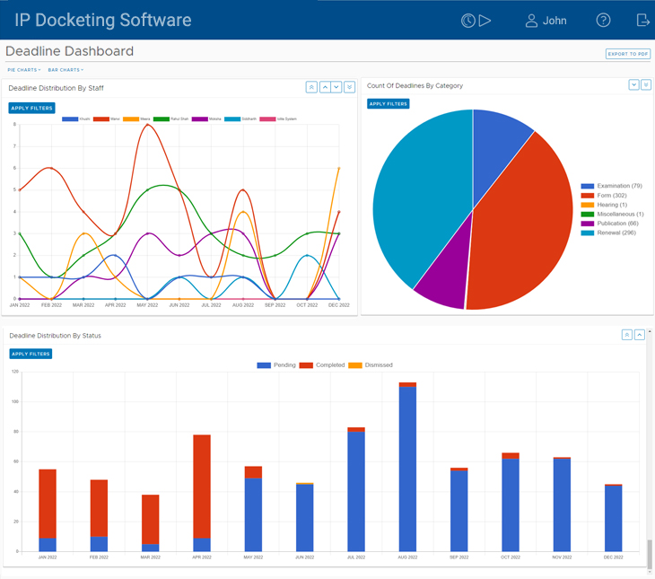Move Category pie chart down one position
Image resolution: width=655 pixels, height=579 pixels.
pos(633,85)
